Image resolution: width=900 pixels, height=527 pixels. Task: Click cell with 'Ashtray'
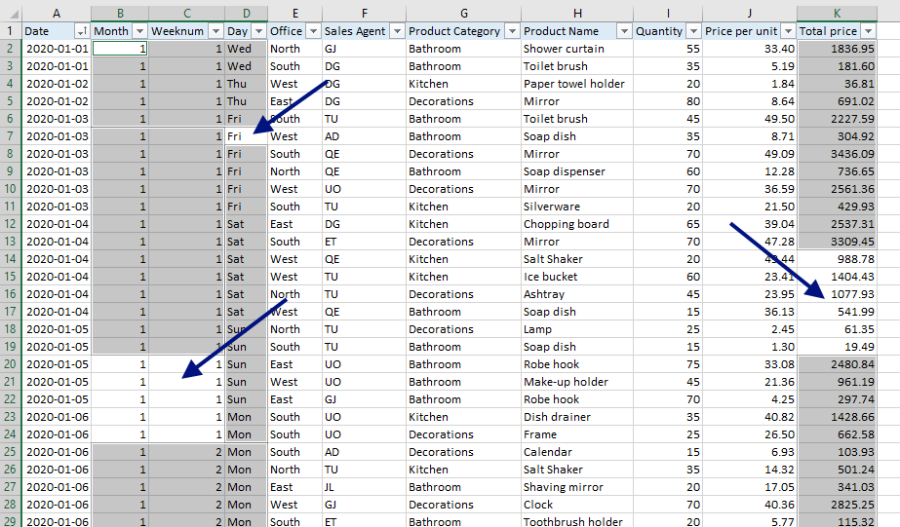(x=577, y=294)
